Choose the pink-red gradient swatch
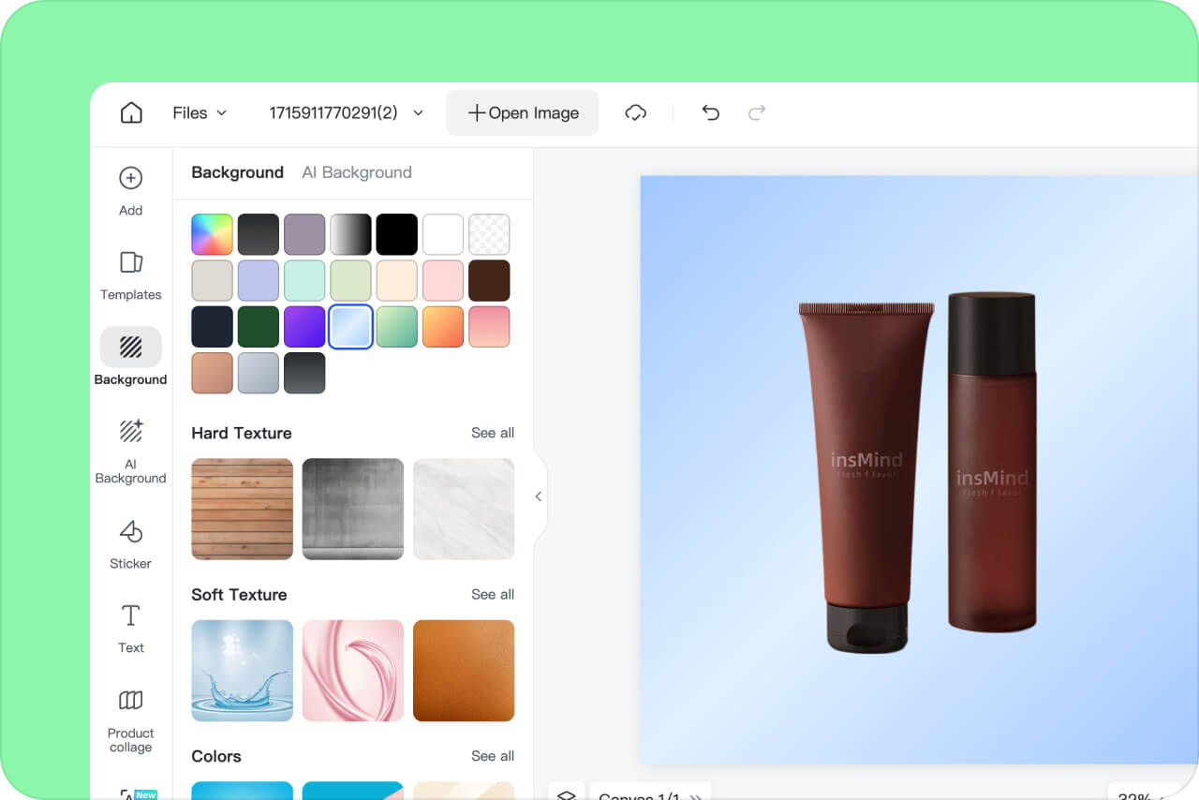 click(x=489, y=327)
